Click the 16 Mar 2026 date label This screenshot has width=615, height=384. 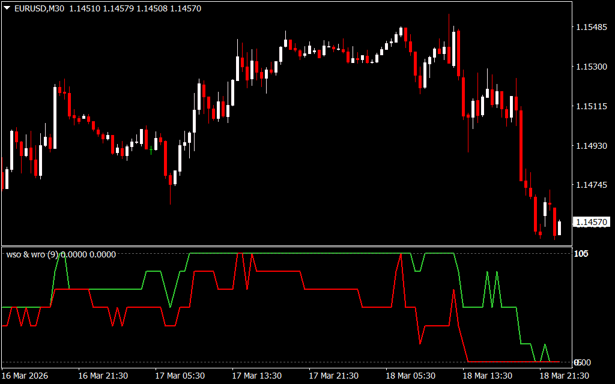tap(26, 376)
